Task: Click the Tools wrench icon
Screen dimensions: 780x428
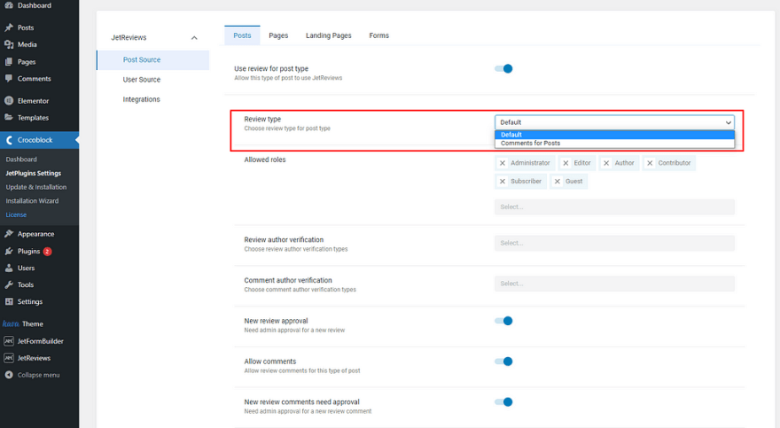Action: (x=9, y=284)
